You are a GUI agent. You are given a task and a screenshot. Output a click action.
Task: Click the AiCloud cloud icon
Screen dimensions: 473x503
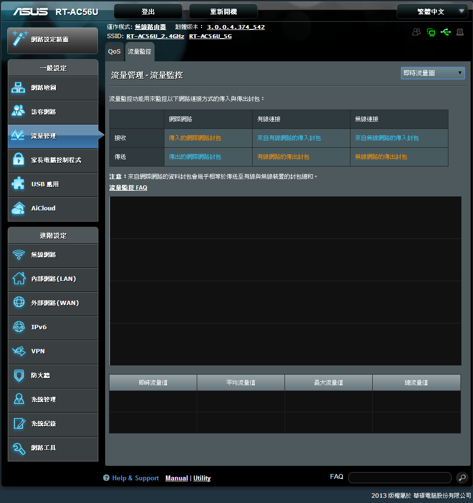point(18,208)
